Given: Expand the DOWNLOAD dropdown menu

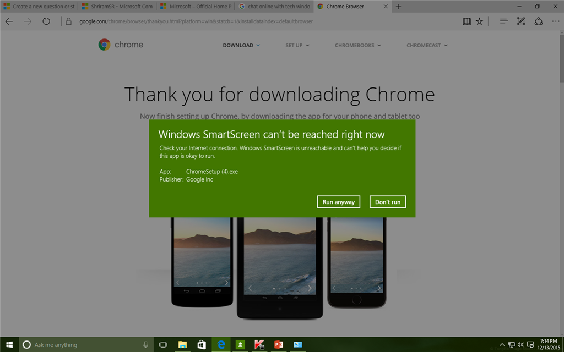Looking at the screenshot, I should pos(241,45).
